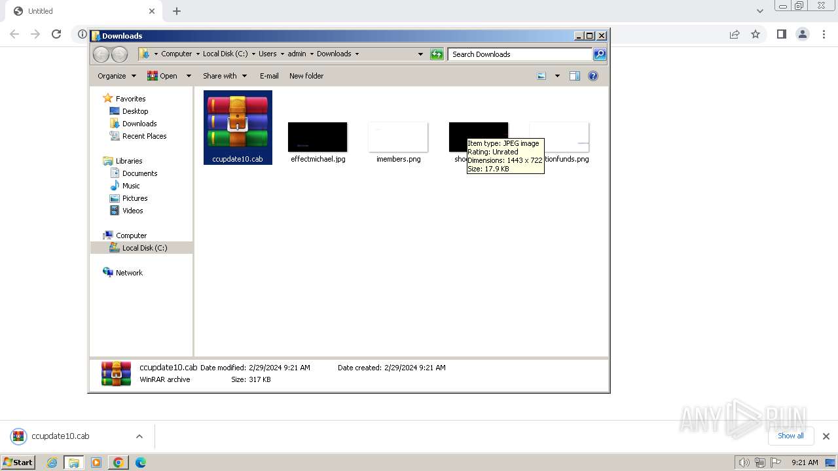Select Favorites in the navigation pane
The width and height of the screenshot is (838, 471).
130,99
